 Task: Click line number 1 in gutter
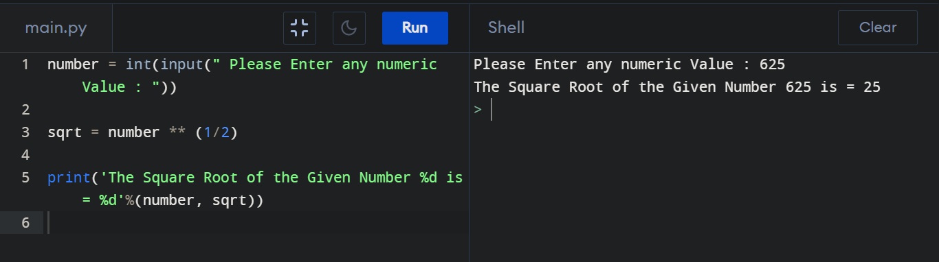click(25, 64)
